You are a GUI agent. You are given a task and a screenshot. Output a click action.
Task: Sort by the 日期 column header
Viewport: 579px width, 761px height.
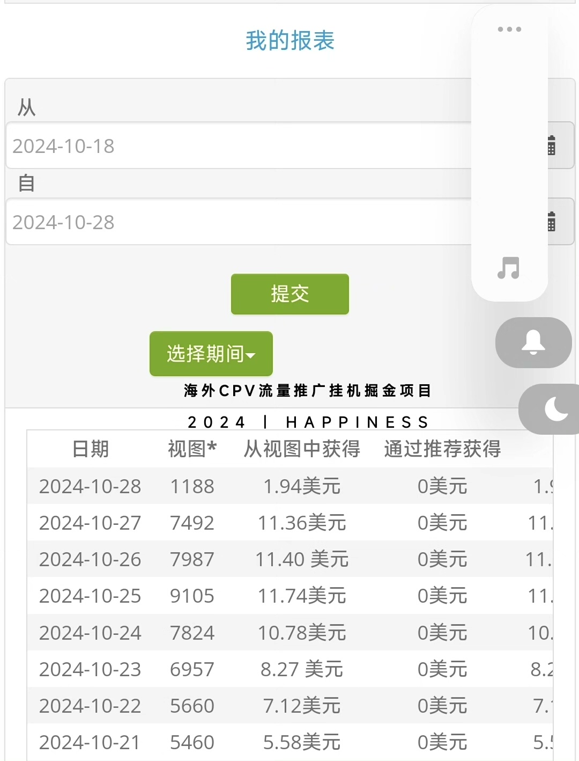click(x=90, y=449)
